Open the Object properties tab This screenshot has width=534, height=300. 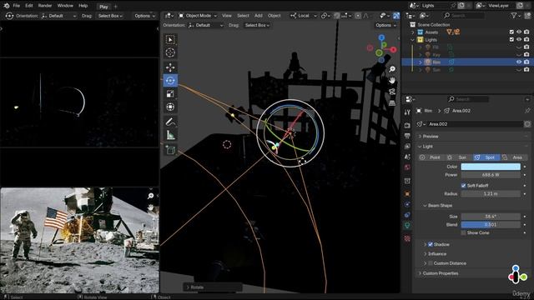(x=407, y=194)
